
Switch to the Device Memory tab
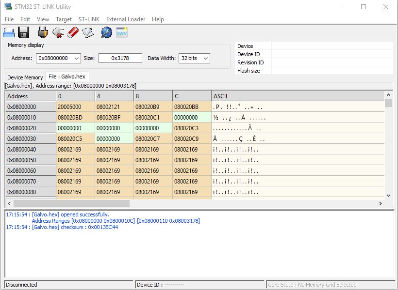[25, 77]
